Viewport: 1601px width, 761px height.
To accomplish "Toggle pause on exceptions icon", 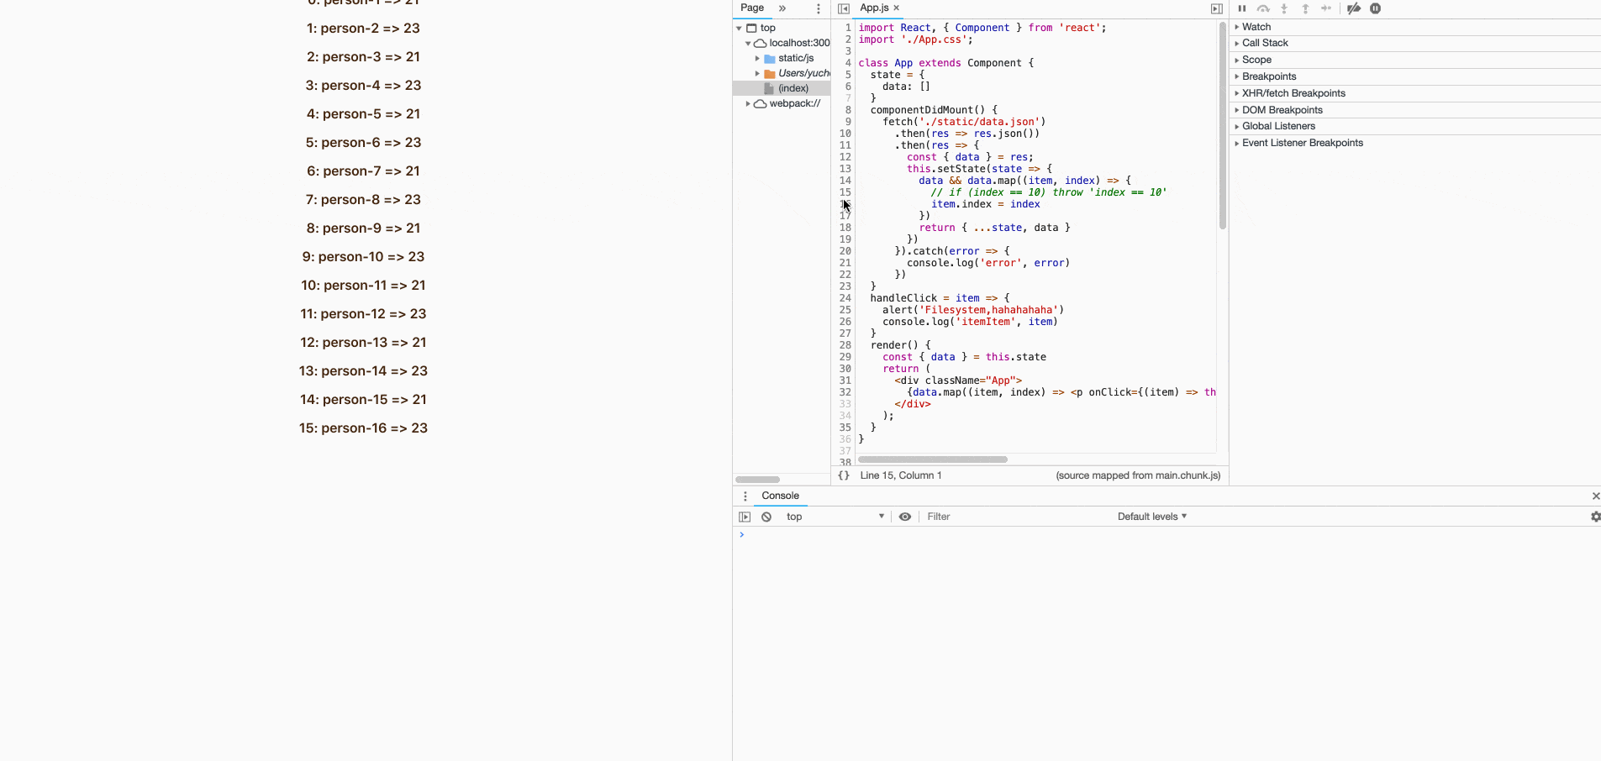I will pos(1376,8).
